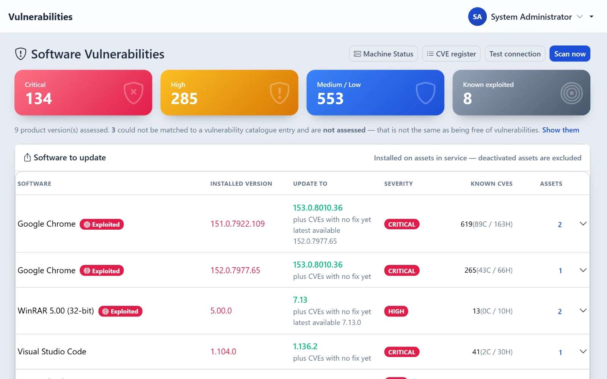This screenshot has height=379, width=607.
Task: Click installed version 1.104.0
Action: [223, 352]
